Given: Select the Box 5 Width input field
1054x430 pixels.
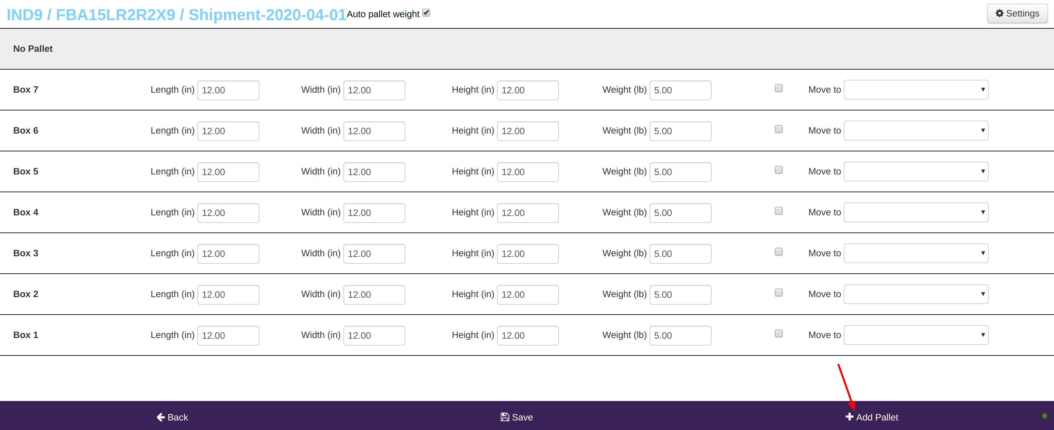Looking at the screenshot, I should 374,172.
